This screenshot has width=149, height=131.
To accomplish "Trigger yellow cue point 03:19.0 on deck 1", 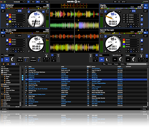I will [x=10, y=21].
